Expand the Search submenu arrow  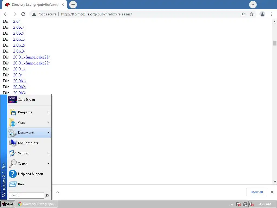[x=48, y=163]
